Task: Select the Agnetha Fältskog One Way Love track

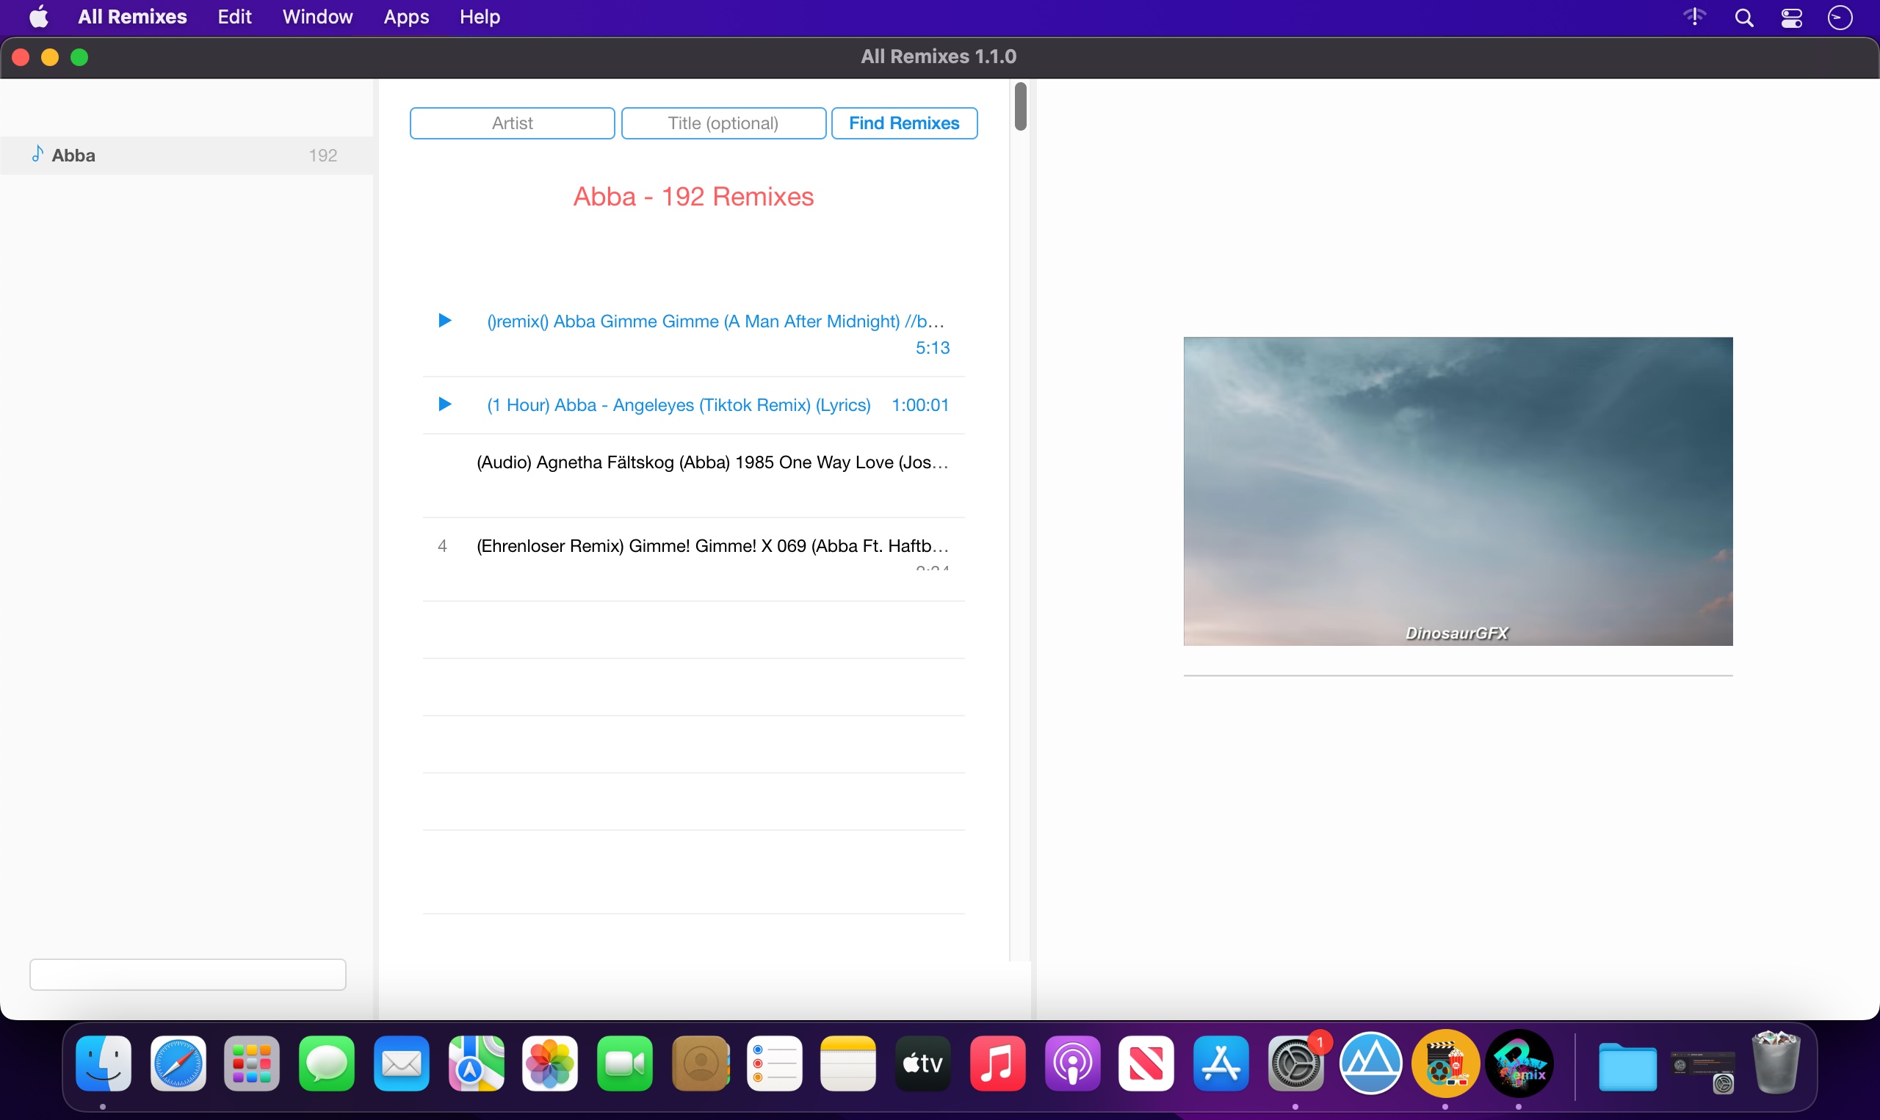Action: click(711, 462)
